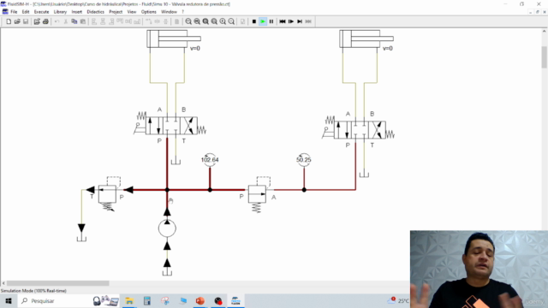Open an existing circuit file

coord(17,21)
